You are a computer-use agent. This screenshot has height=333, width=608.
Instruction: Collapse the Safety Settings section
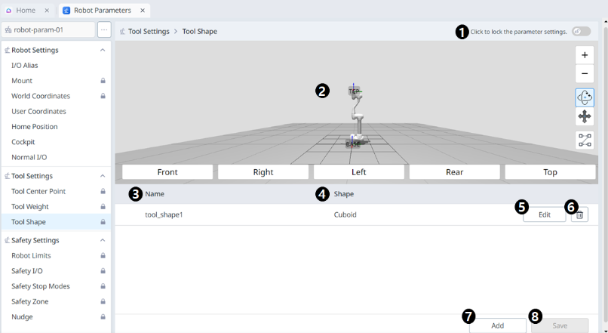[103, 240]
